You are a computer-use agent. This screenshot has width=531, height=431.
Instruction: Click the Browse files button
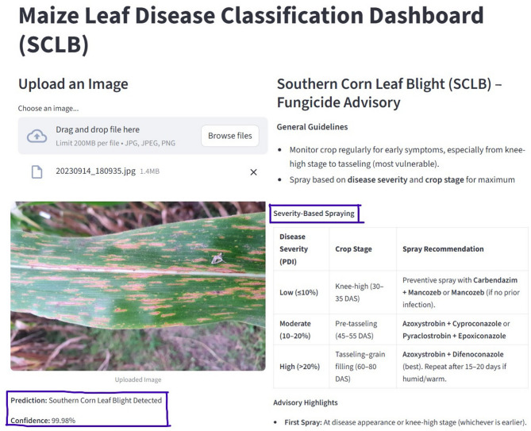coord(230,136)
